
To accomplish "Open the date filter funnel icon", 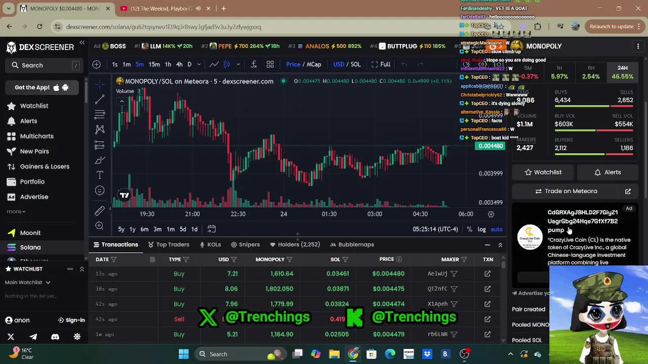I will [114, 259].
